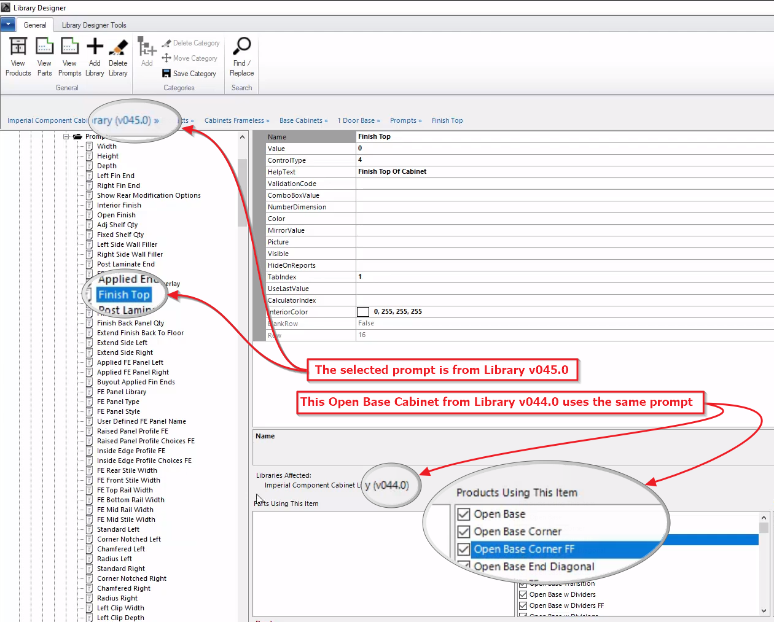
Task: Select Extend Finish Back To Floor prompt
Action: 140,333
